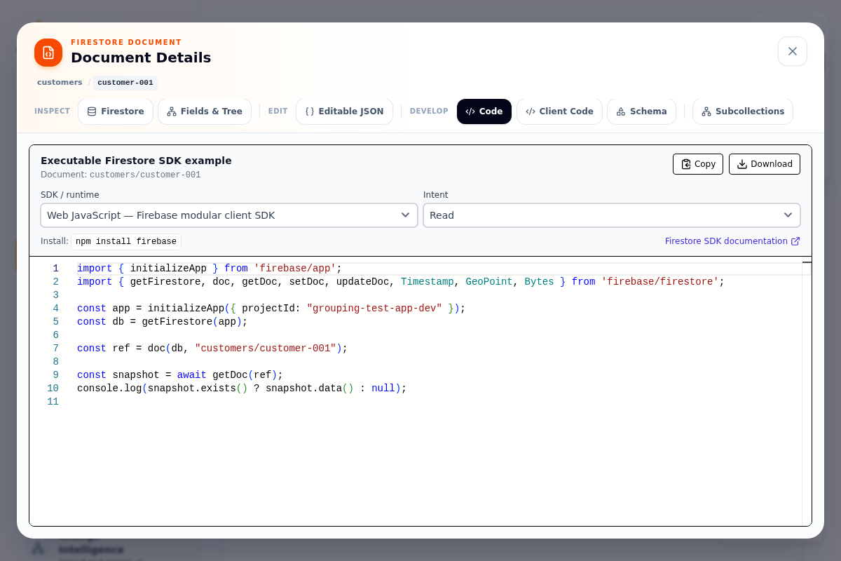This screenshot has height=561, width=841.
Task: Click external-link icon beside SDK documentation
Action: tap(795, 241)
